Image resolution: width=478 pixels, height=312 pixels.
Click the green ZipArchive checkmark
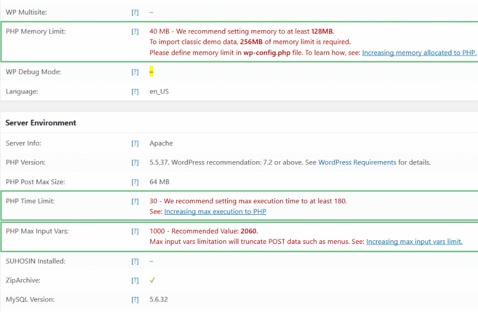pos(153,280)
